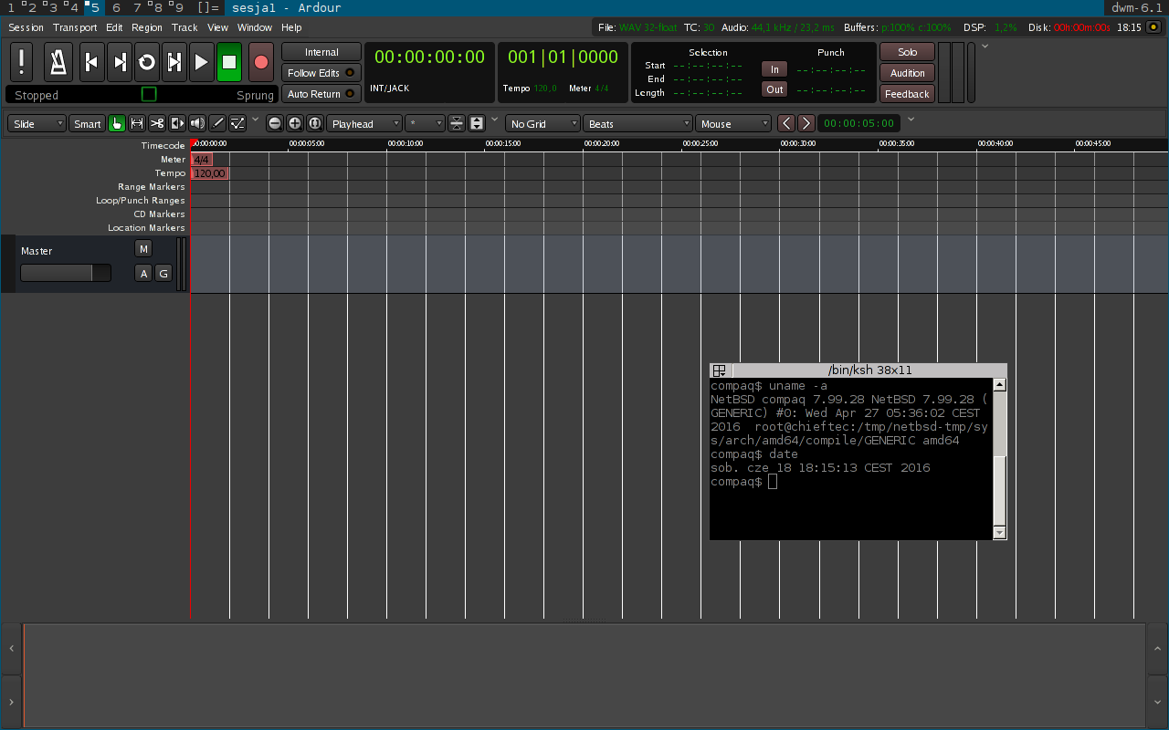Toggle Auto Return

(x=321, y=94)
